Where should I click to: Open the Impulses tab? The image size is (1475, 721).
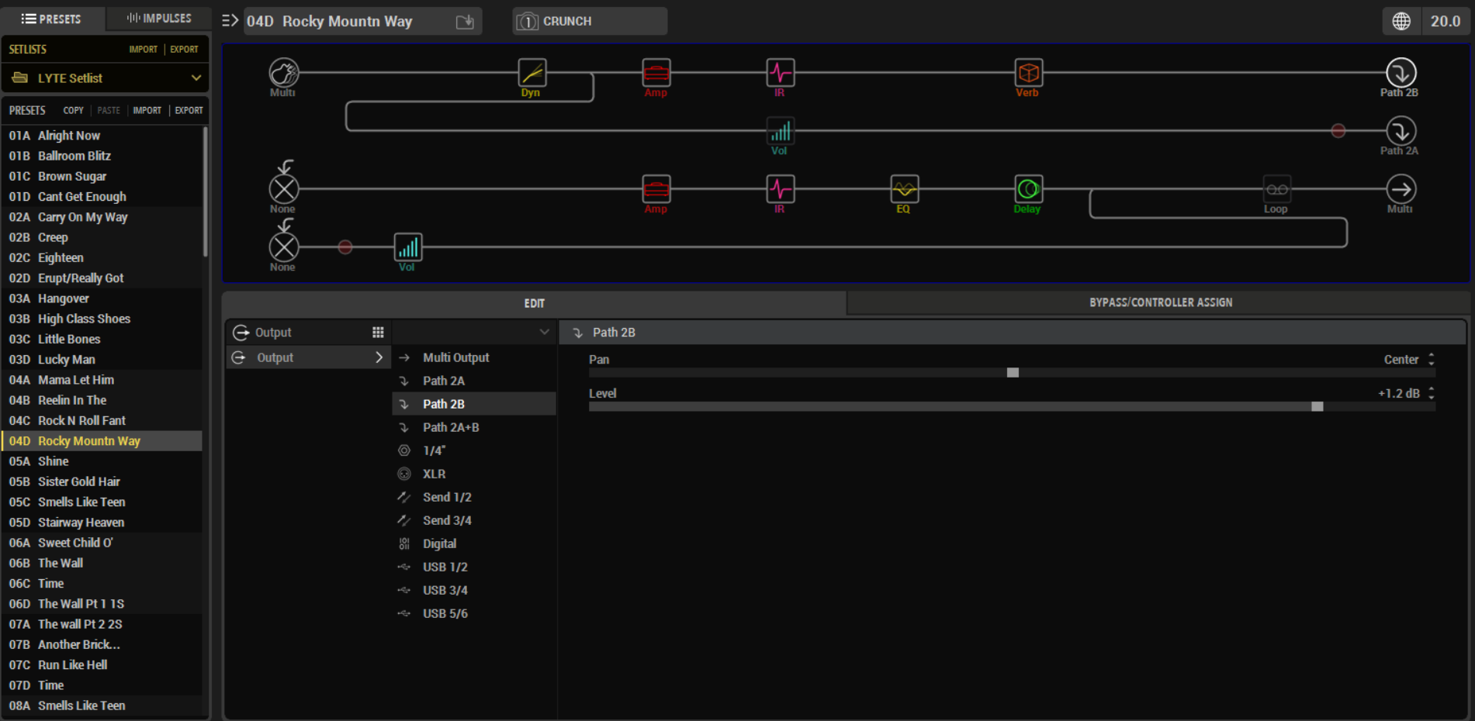[x=159, y=19]
